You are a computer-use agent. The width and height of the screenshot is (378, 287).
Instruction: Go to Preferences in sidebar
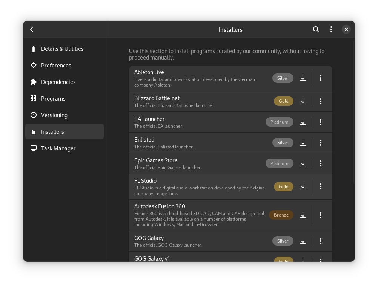click(56, 66)
